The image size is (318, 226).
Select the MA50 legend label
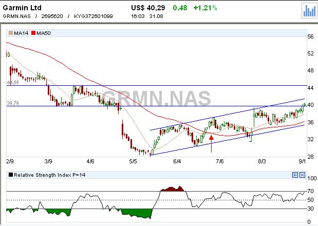43,33
